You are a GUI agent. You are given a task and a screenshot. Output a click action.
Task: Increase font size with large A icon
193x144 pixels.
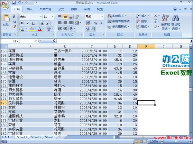pos(42,23)
